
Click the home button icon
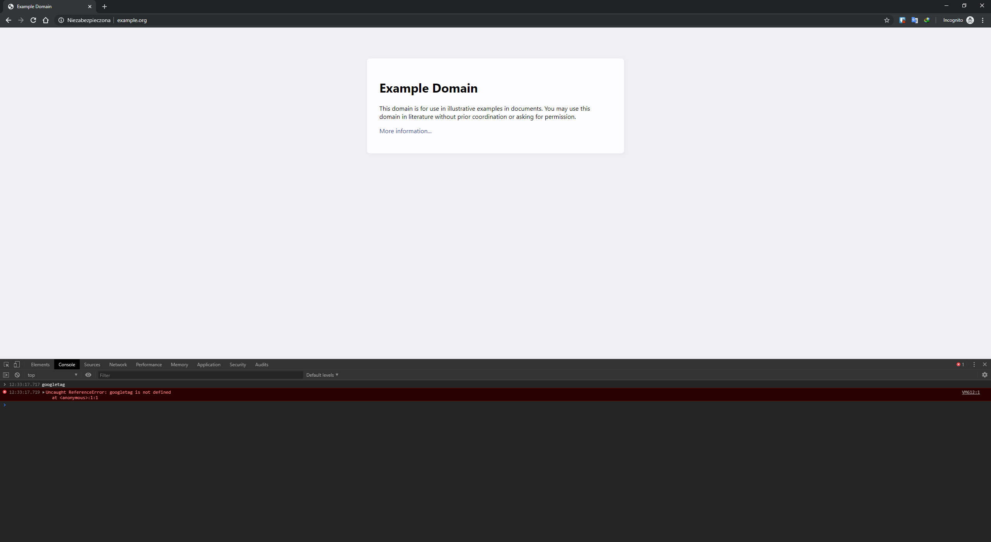tap(46, 20)
